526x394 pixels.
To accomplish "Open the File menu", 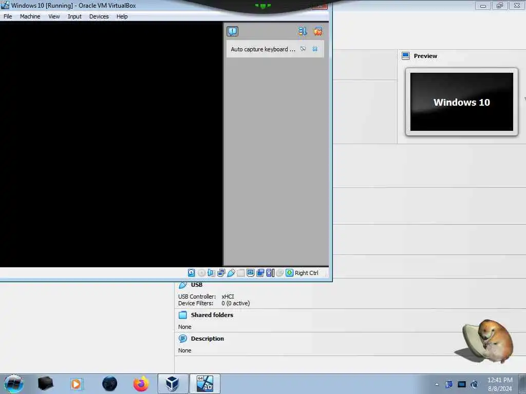I will click(8, 16).
